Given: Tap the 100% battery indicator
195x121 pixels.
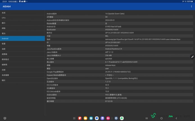Looking at the screenshot, I should tap(190, 1).
